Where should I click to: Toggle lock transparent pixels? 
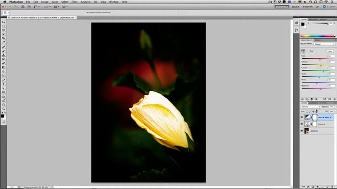point(307,111)
